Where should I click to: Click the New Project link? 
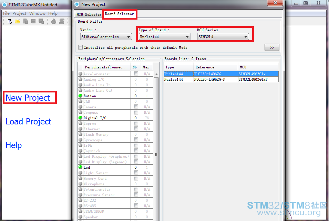28,98
